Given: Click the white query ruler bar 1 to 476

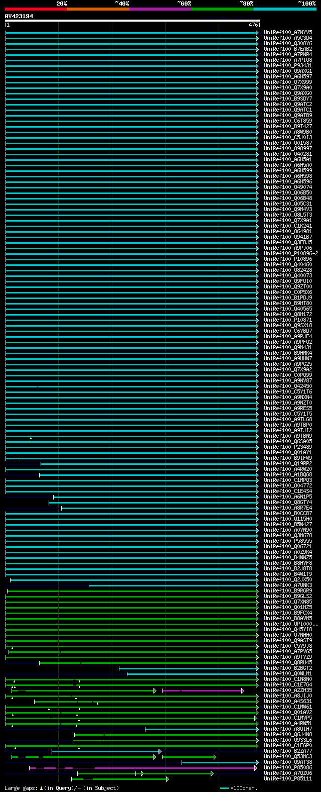Looking at the screenshot, I should point(132,21).
